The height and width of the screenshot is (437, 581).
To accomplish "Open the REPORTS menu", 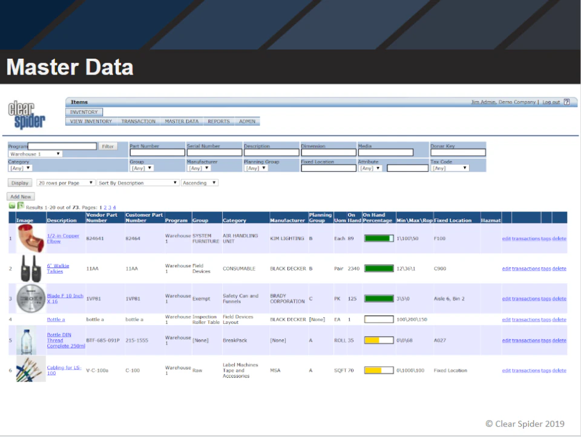I will tap(218, 121).
